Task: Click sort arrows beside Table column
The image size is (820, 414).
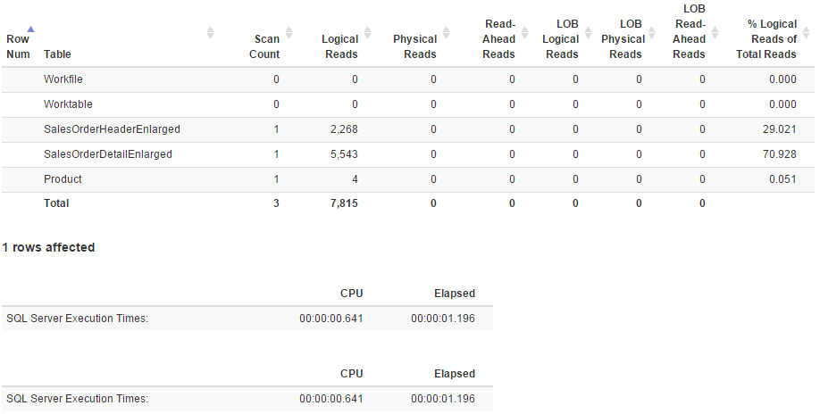Action: 210,32
